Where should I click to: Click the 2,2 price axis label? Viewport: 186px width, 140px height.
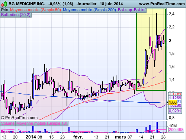pos(171,27)
